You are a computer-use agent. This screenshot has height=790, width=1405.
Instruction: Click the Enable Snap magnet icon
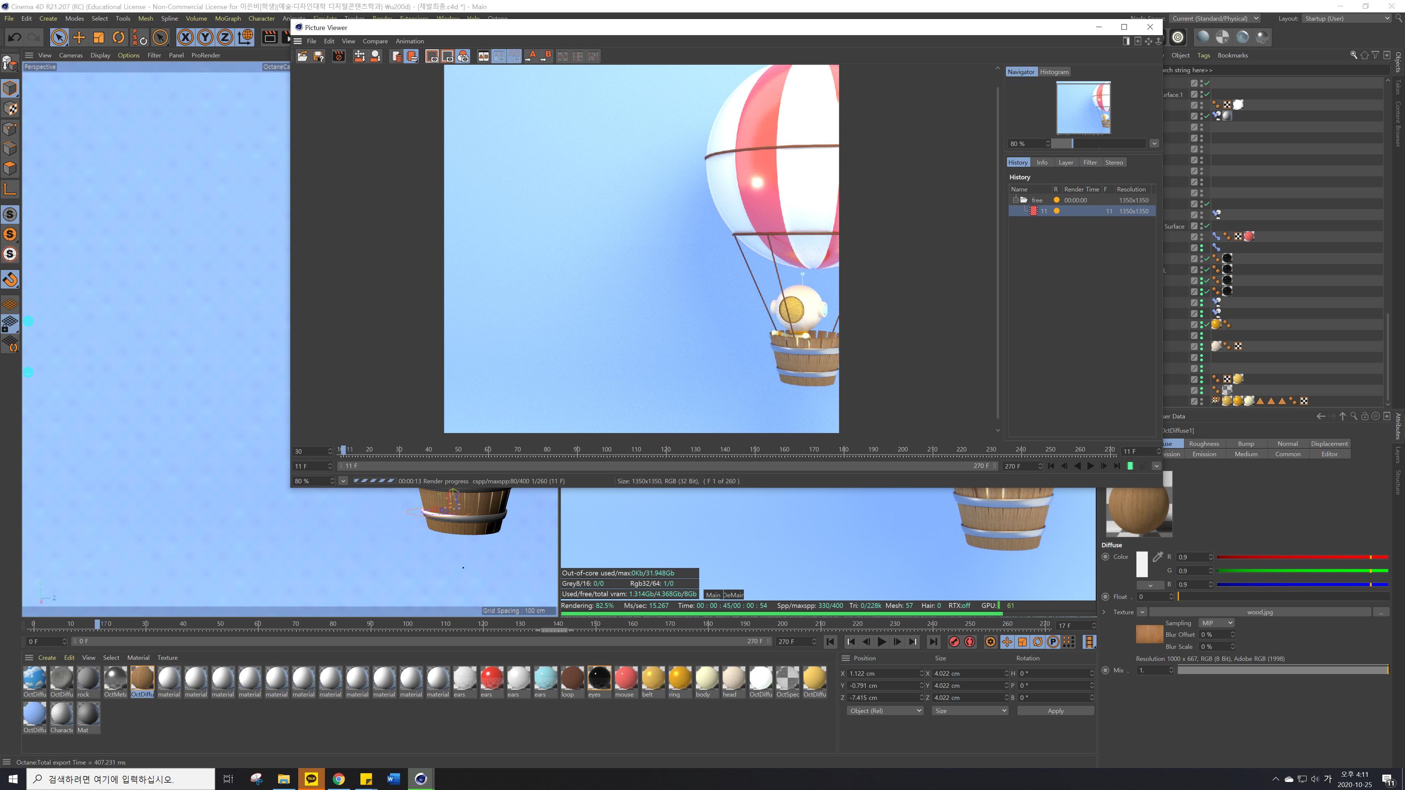[x=10, y=279]
